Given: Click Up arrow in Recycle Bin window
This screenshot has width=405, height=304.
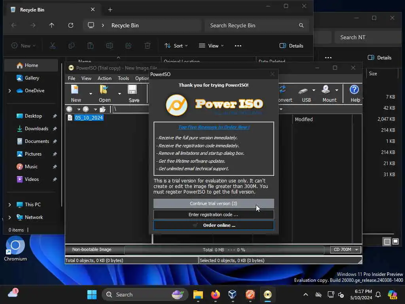Looking at the screenshot, I should [52, 25].
